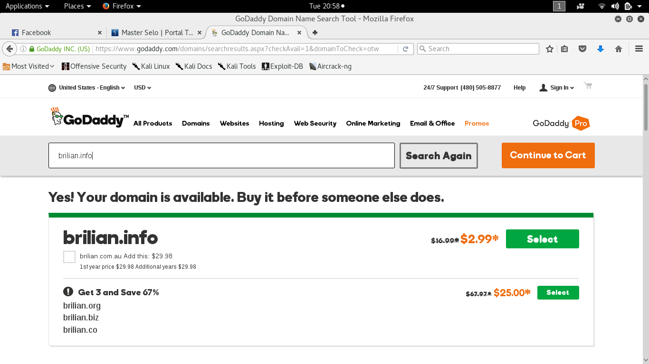Click the Pocket save icon
The height and width of the screenshot is (364, 649).
coord(582,49)
